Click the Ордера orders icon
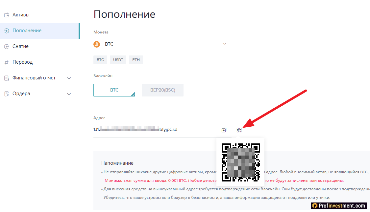Screen dimensions: 370x212 pyautogui.click(x=7, y=94)
